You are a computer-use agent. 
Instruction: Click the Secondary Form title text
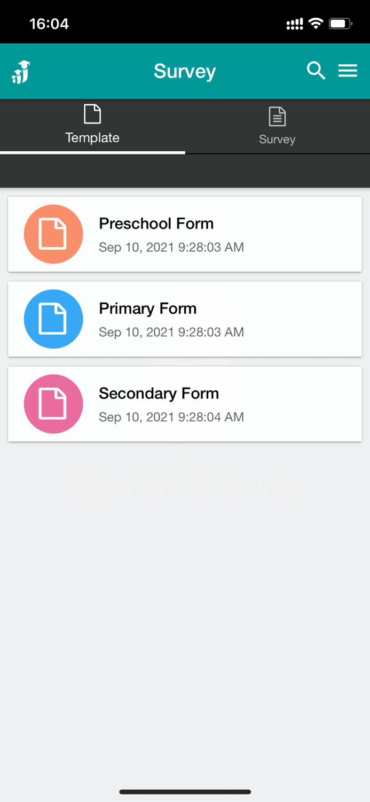[x=159, y=393]
